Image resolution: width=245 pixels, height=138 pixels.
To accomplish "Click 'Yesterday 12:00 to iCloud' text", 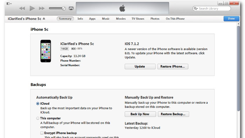I will [x=142, y=128].
